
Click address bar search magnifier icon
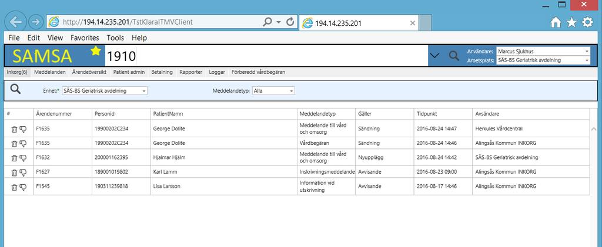pos(267,22)
